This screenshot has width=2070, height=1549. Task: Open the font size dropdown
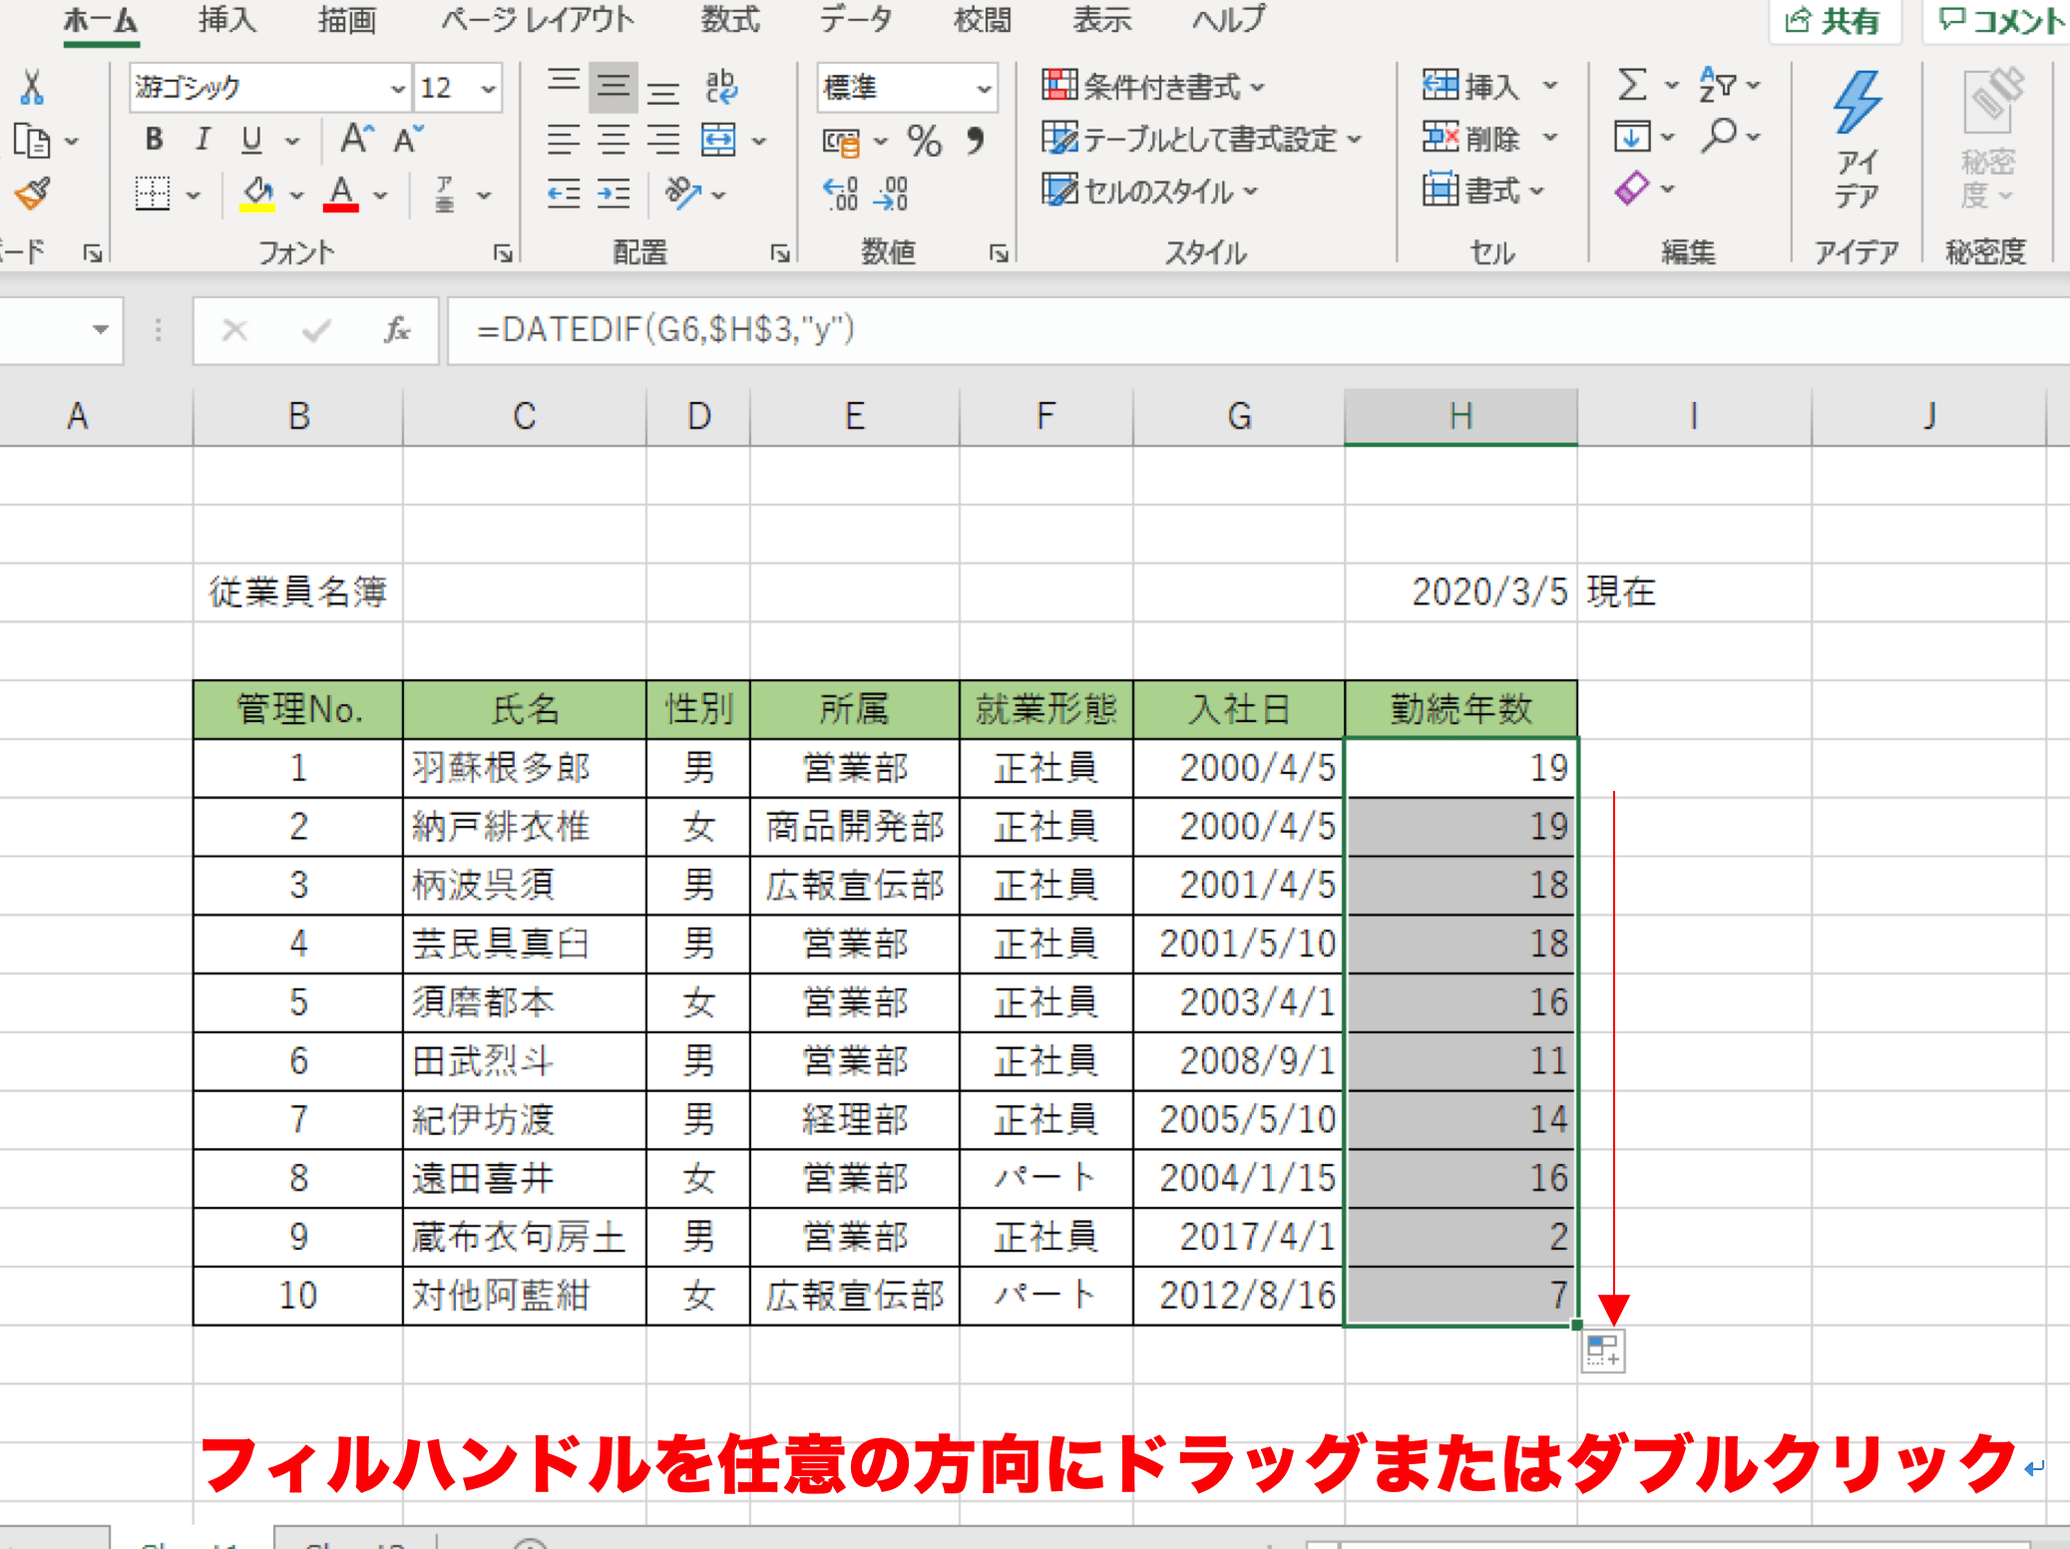click(489, 89)
